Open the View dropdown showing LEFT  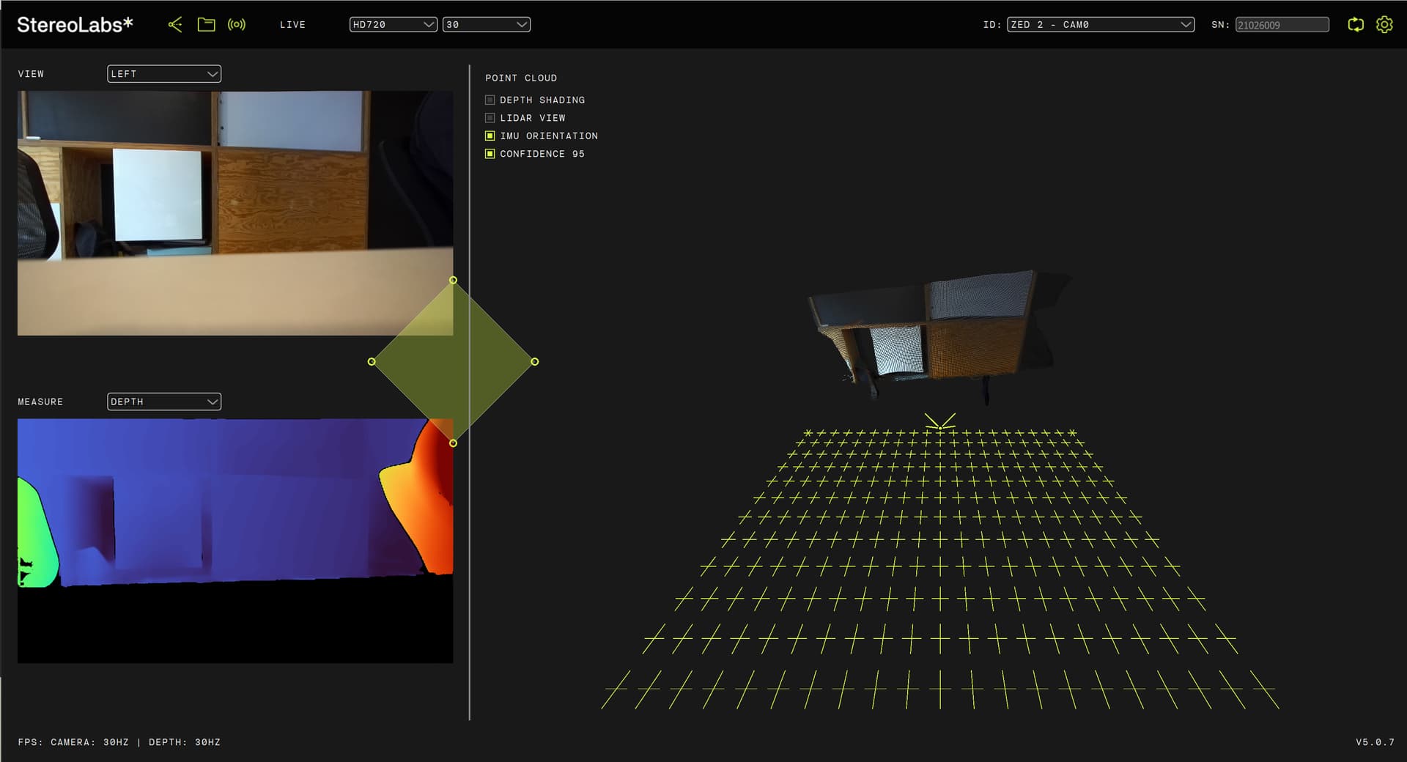pos(164,74)
